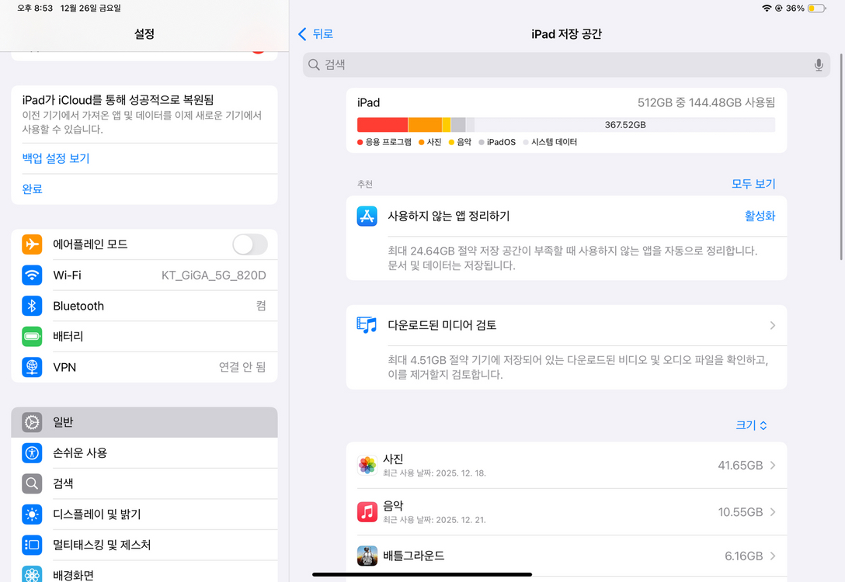Tap the microphone icon in search bar
Image resolution: width=845 pixels, height=582 pixels.
coord(819,64)
